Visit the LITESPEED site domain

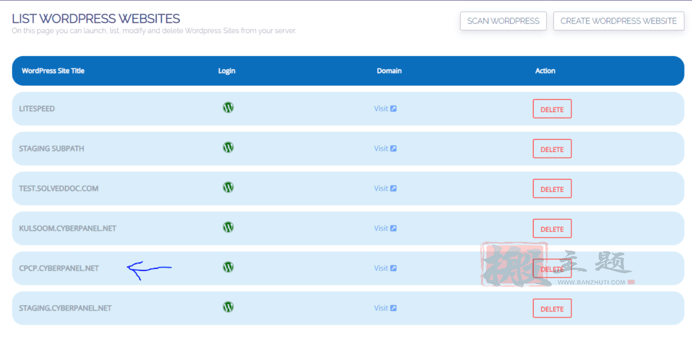click(x=385, y=109)
